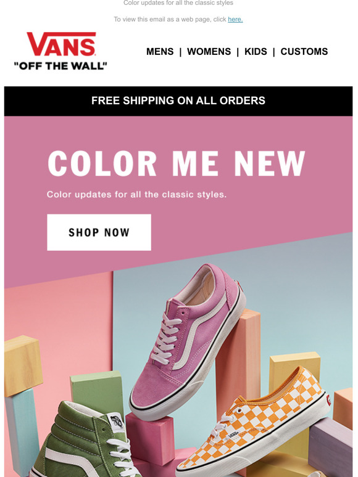Click the gray preheader text at top

point(178,3)
